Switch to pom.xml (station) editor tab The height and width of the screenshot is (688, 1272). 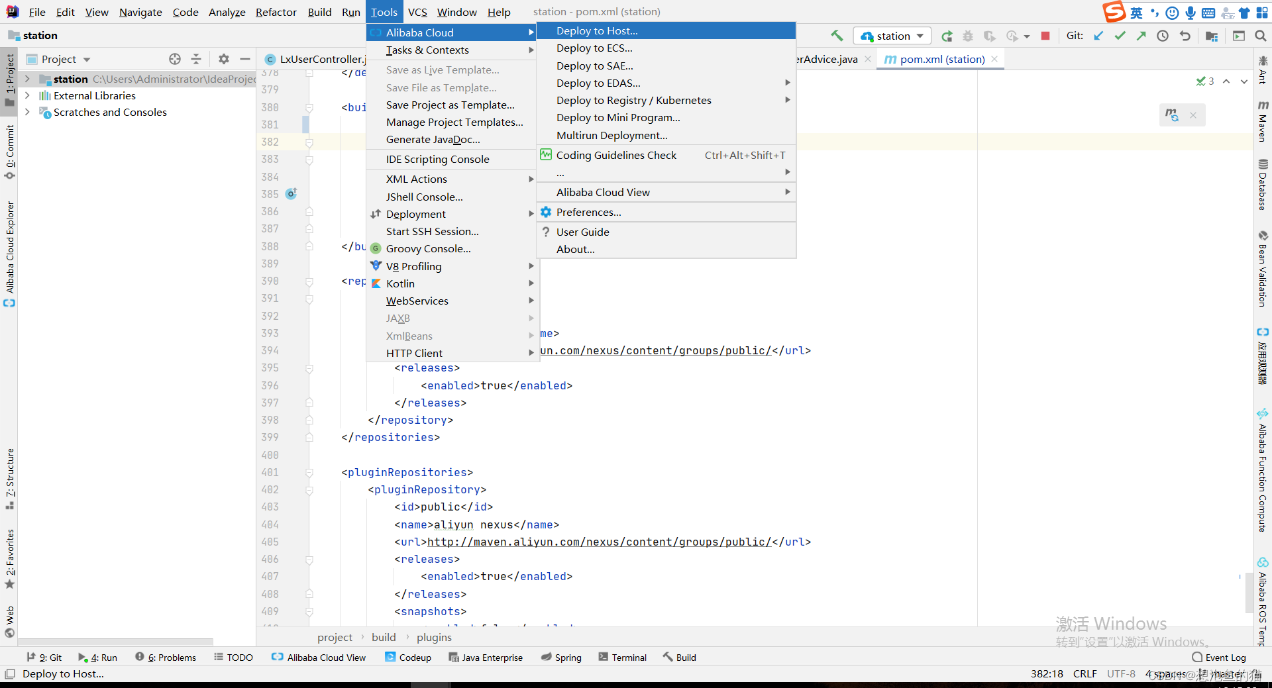[942, 59]
